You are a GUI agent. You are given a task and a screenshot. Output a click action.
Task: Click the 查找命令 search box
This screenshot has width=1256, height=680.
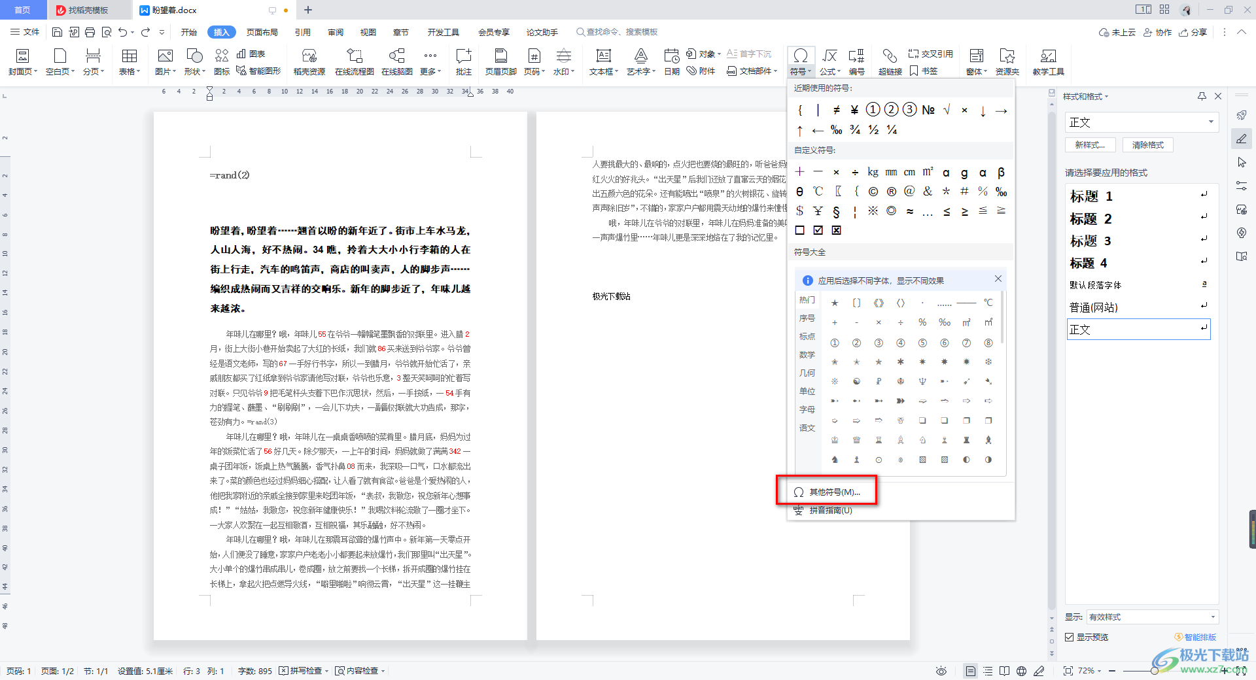[617, 32]
